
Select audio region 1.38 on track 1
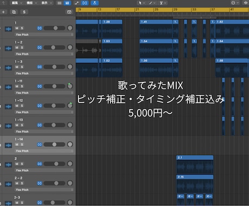pyautogui.click(x=112, y=29)
